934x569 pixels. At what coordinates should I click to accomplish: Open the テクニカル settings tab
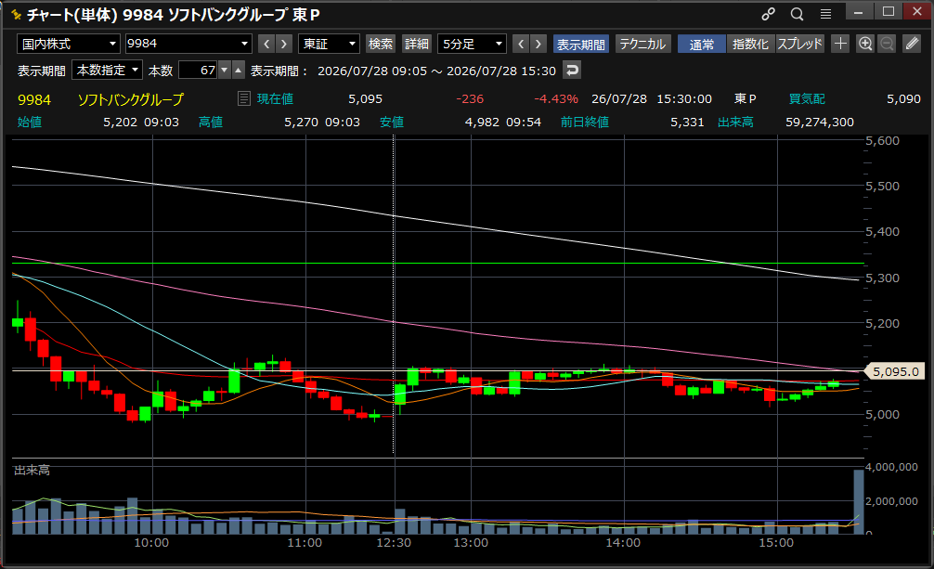click(x=642, y=44)
